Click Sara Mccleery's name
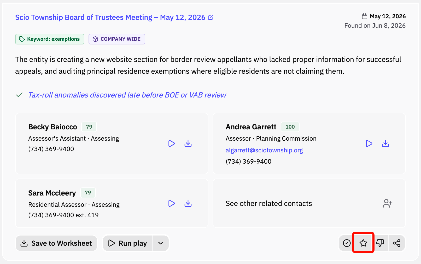This screenshot has width=421, height=264. tap(52, 193)
